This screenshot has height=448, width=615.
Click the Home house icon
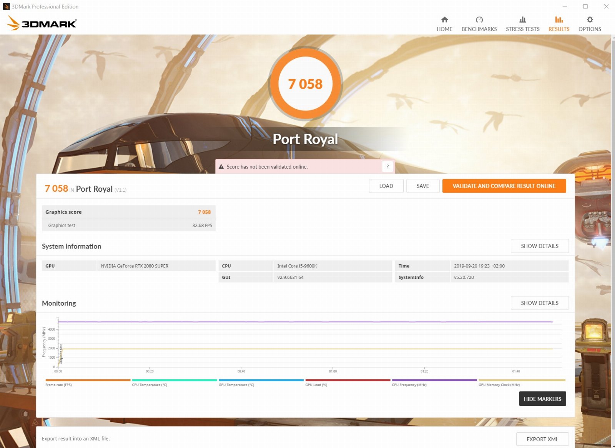tap(444, 20)
